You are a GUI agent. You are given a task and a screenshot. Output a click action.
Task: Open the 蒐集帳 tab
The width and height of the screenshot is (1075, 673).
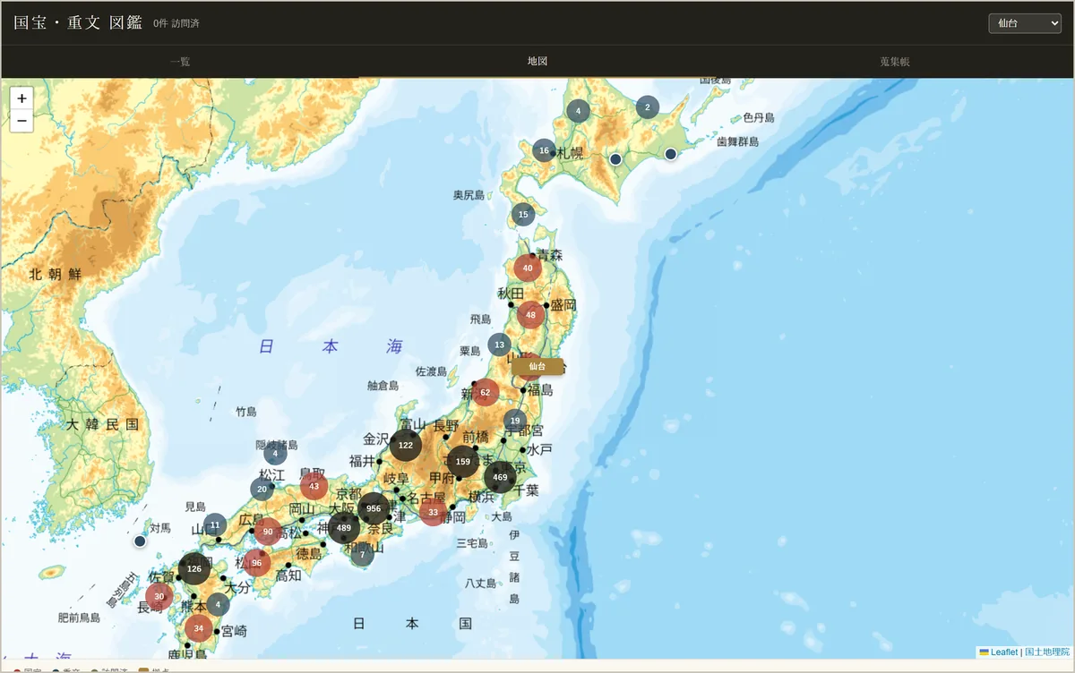pyautogui.click(x=894, y=62)
